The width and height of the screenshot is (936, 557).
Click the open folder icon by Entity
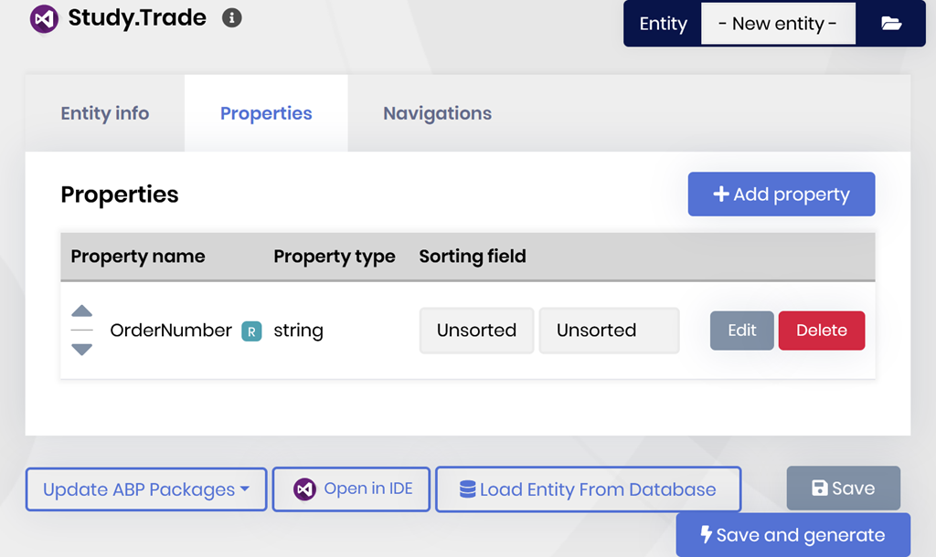891,24
